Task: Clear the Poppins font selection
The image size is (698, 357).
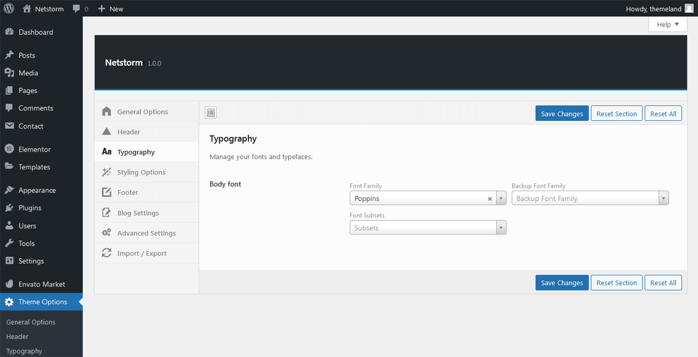Action: coord(490,199)
